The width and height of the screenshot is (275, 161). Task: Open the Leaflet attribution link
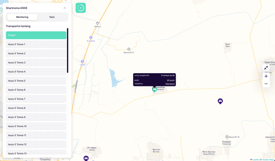coord(255,160)
